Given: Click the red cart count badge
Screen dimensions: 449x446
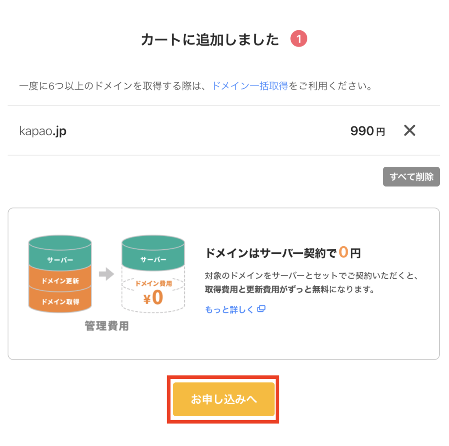Looking at the screenshot, I should (299, 40).
